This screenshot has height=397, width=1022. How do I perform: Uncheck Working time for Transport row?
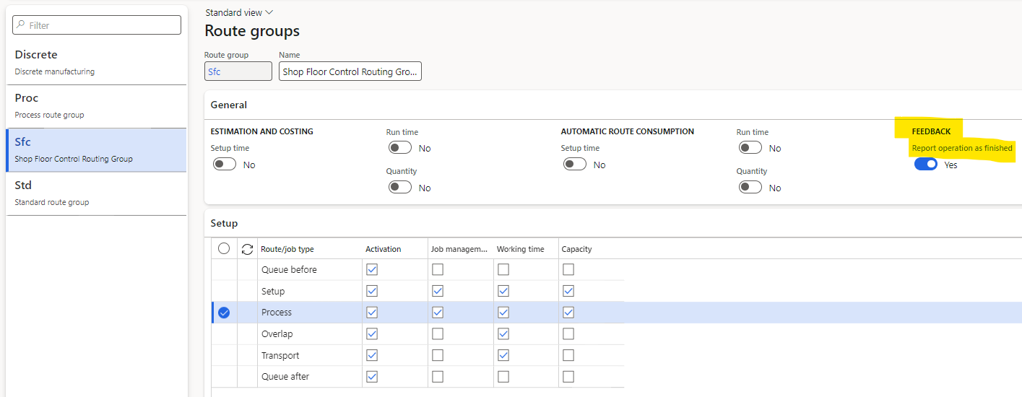click(503, 355)
